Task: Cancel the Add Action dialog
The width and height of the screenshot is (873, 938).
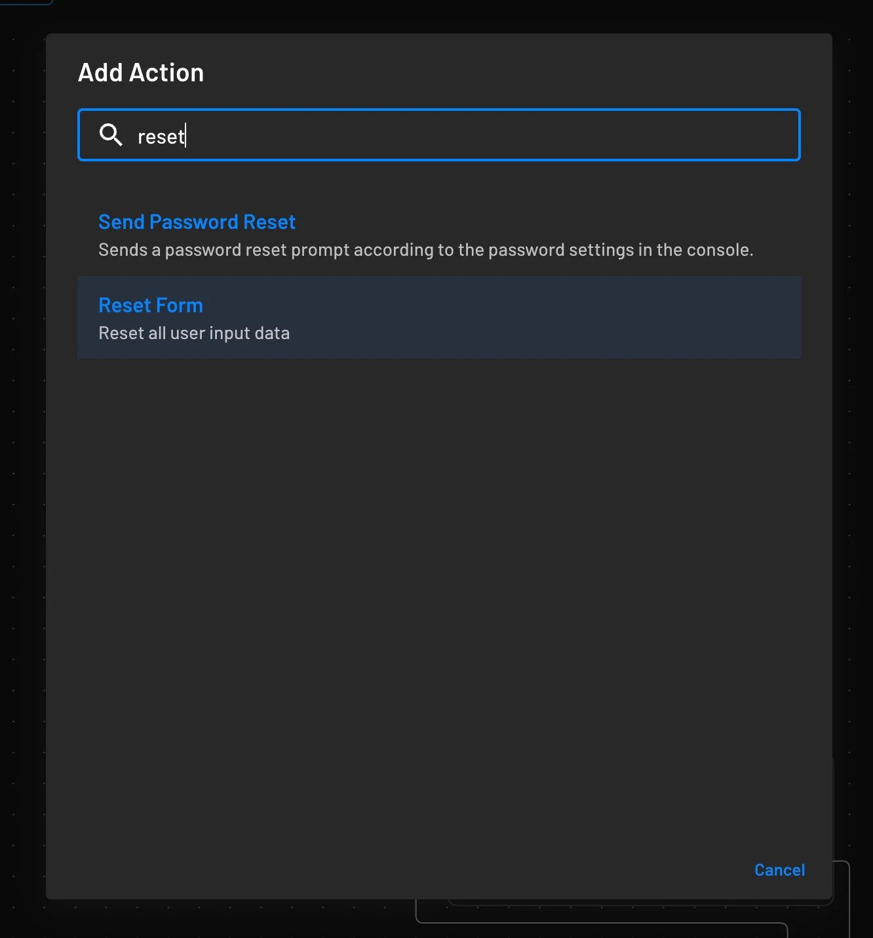Action: tap(779, 869)
